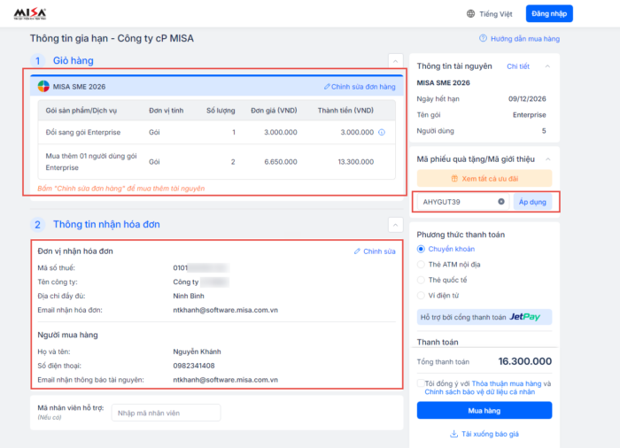This screenshot has width=620, height=448.
Task: Click the MISA SME 2026 product icon
Action: tap(43, 87)
